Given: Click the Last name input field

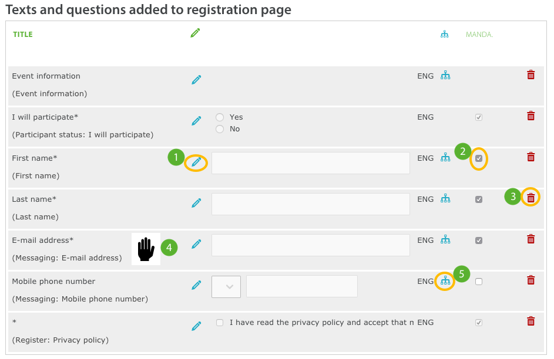Looking at the screenshot, I should (x=311, y=204).
